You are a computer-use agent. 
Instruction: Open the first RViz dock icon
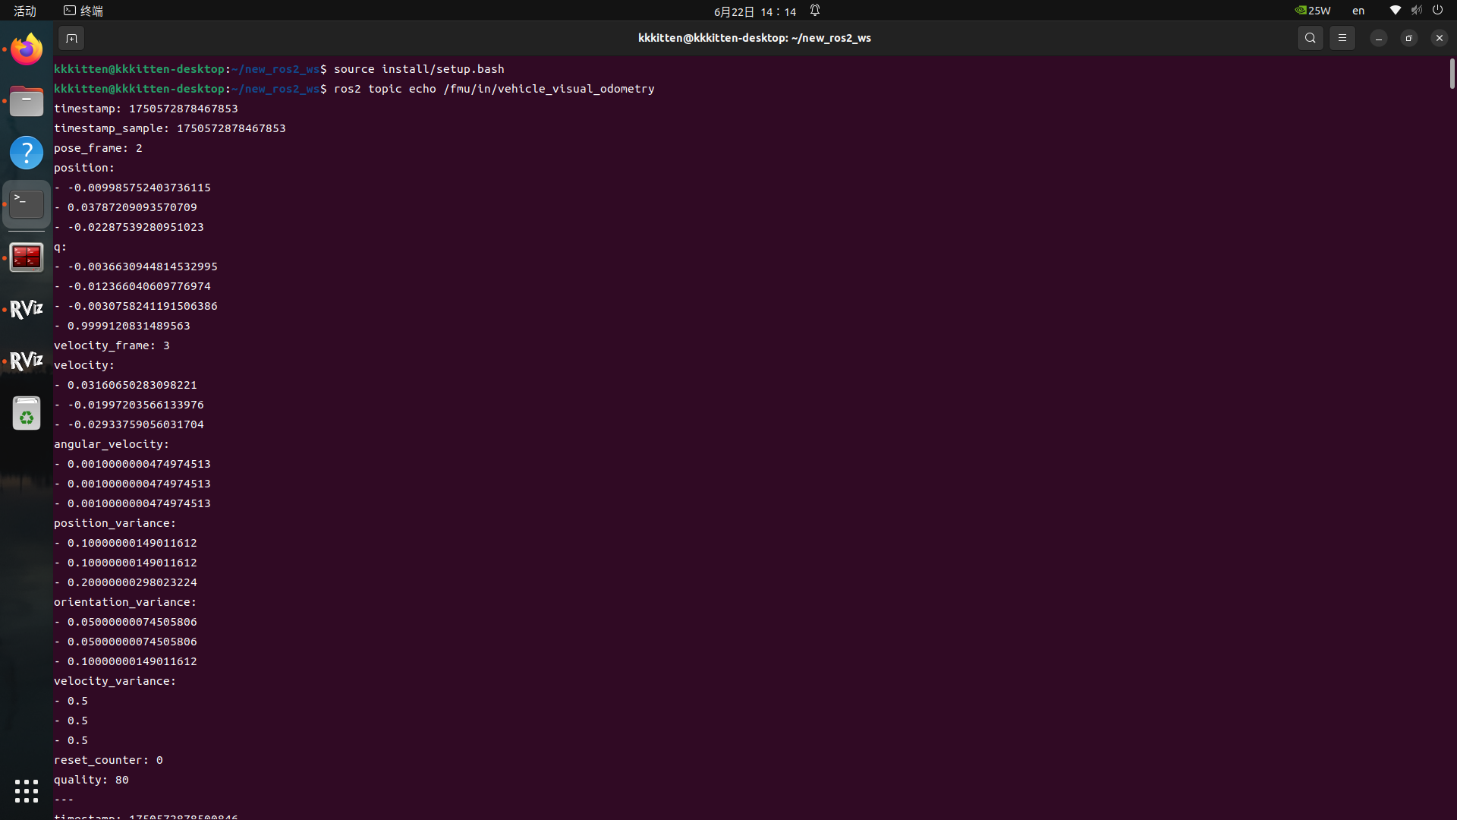(27, 309)
